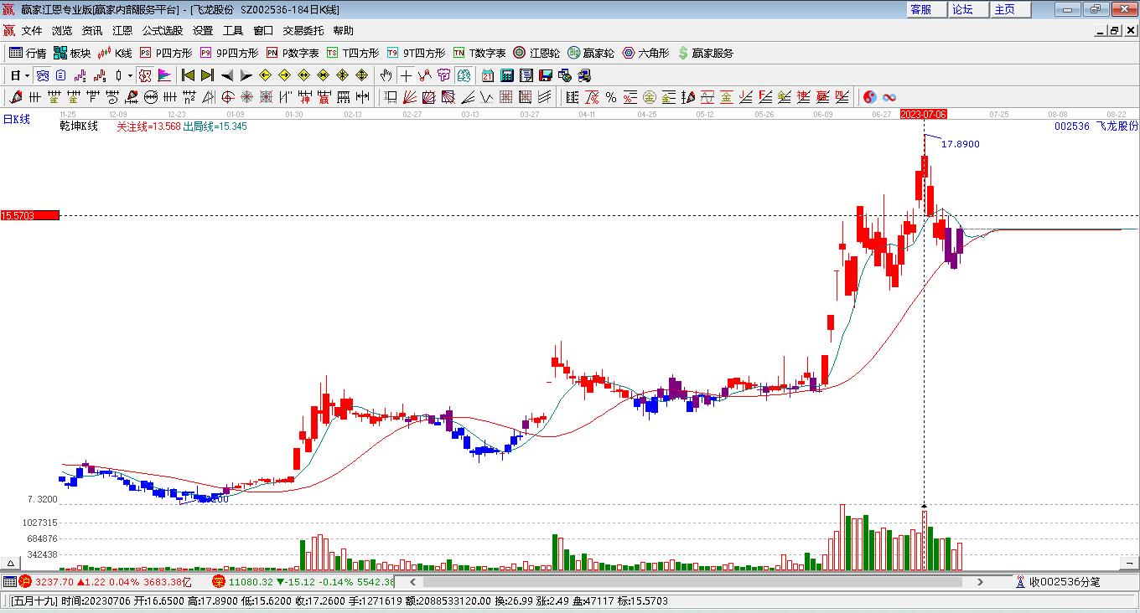
Task: Open the 9T四方形 tool
Action: (416, 53)
